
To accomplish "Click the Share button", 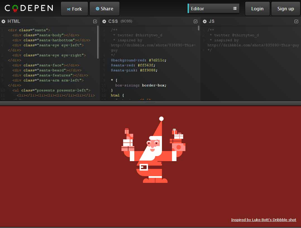I will point(104,9).
